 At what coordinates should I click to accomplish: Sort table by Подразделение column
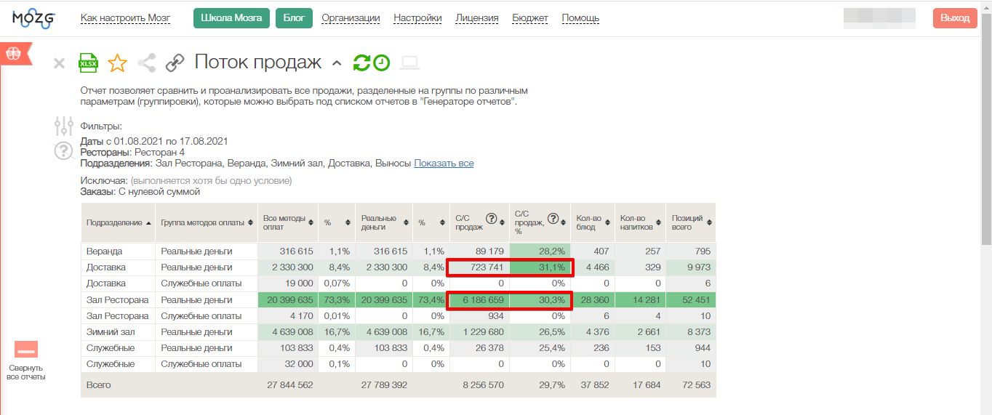point(118,222)
